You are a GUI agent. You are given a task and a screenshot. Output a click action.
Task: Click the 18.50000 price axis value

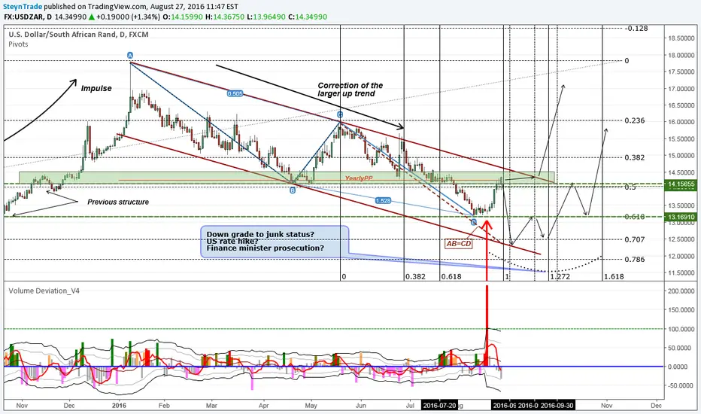tap(681, 38)
